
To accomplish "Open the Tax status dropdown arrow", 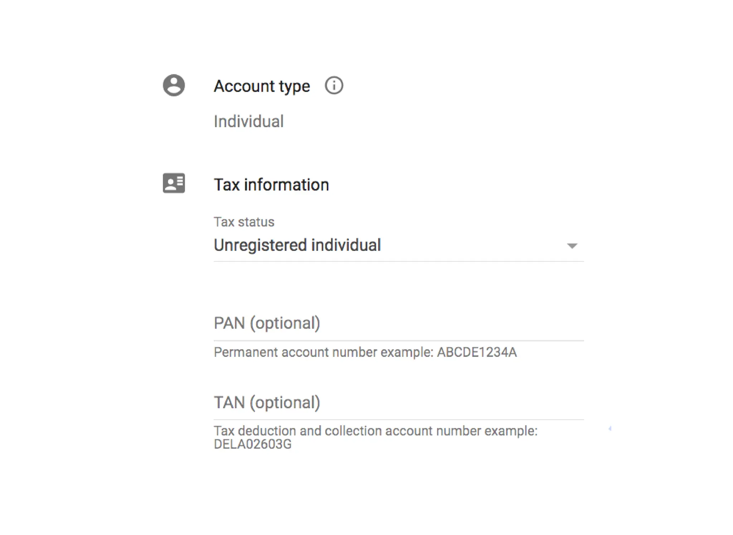I will coord(572,246).
